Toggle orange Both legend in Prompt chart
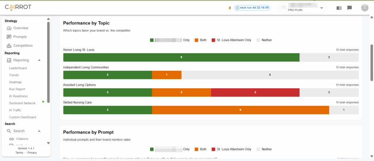374x161 pixels. coord(201,149)
